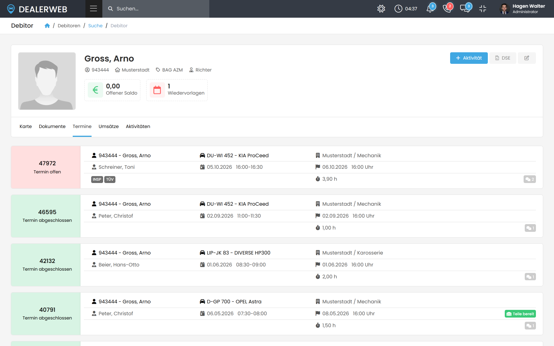The image size is (554, 346).
Task: Click the DEALERWEB logo
Action: click(x=37, y=9)
